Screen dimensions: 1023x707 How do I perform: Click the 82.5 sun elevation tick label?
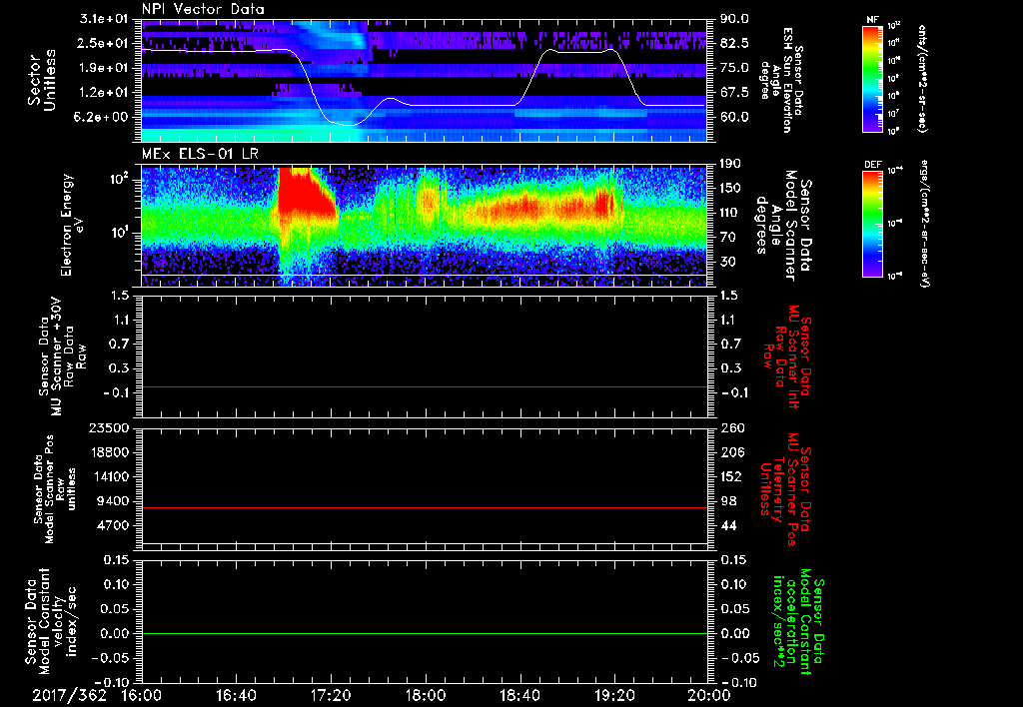[x=735, y=43]
